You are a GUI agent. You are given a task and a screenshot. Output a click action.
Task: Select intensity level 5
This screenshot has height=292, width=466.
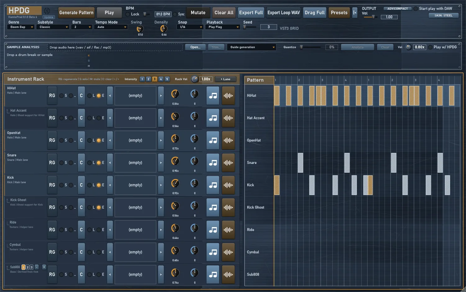167,79
